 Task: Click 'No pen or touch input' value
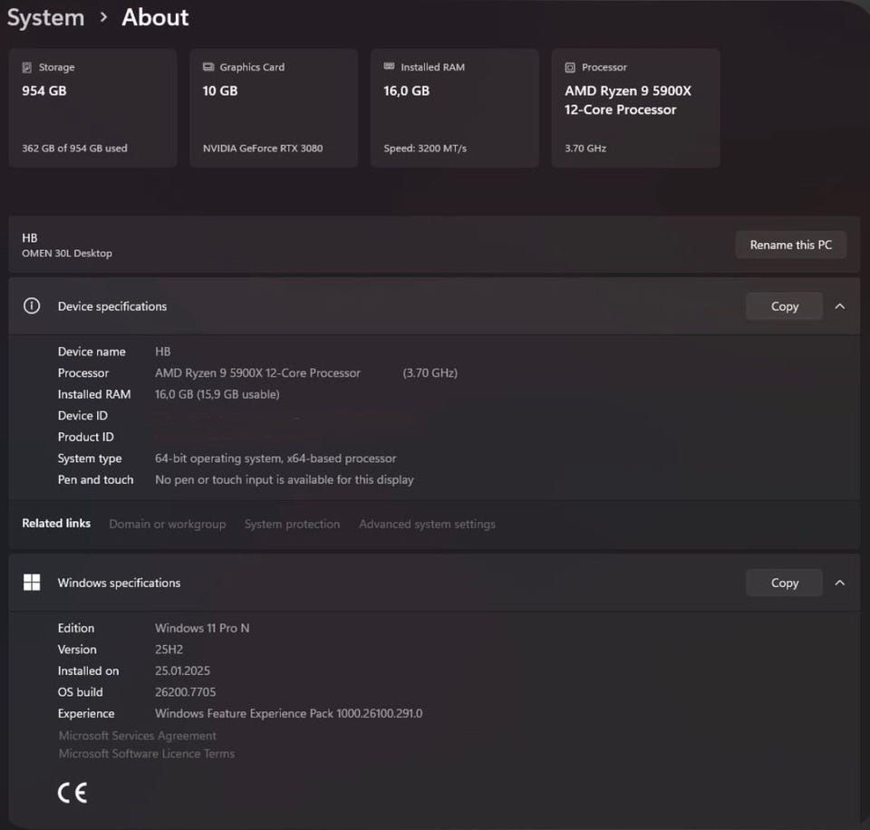(284, 479)
